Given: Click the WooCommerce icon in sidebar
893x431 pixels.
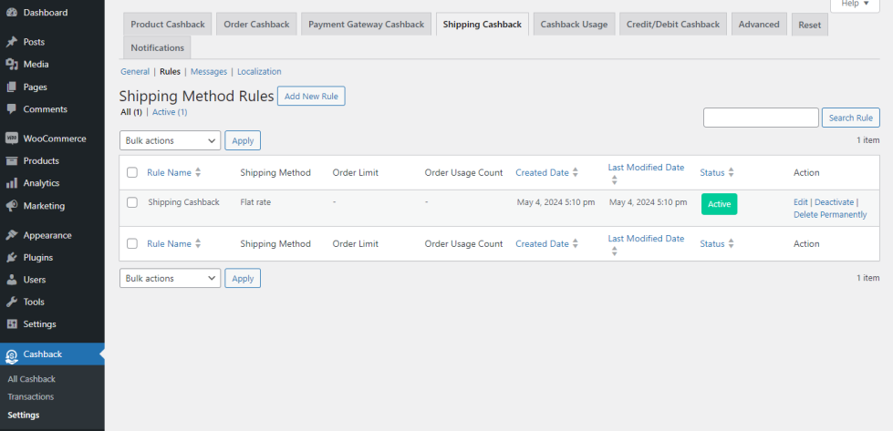Looking at the screenshot, I should coord(12,139).
